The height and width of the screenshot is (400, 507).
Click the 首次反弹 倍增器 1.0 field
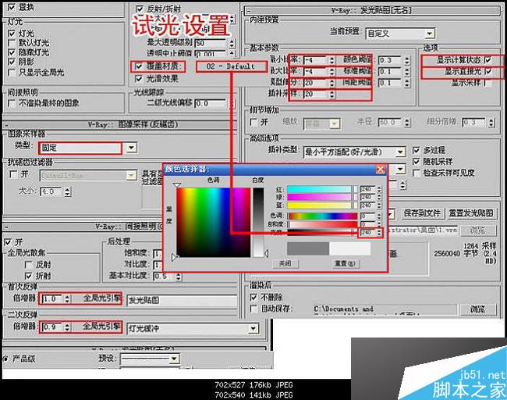coord(52,298)
